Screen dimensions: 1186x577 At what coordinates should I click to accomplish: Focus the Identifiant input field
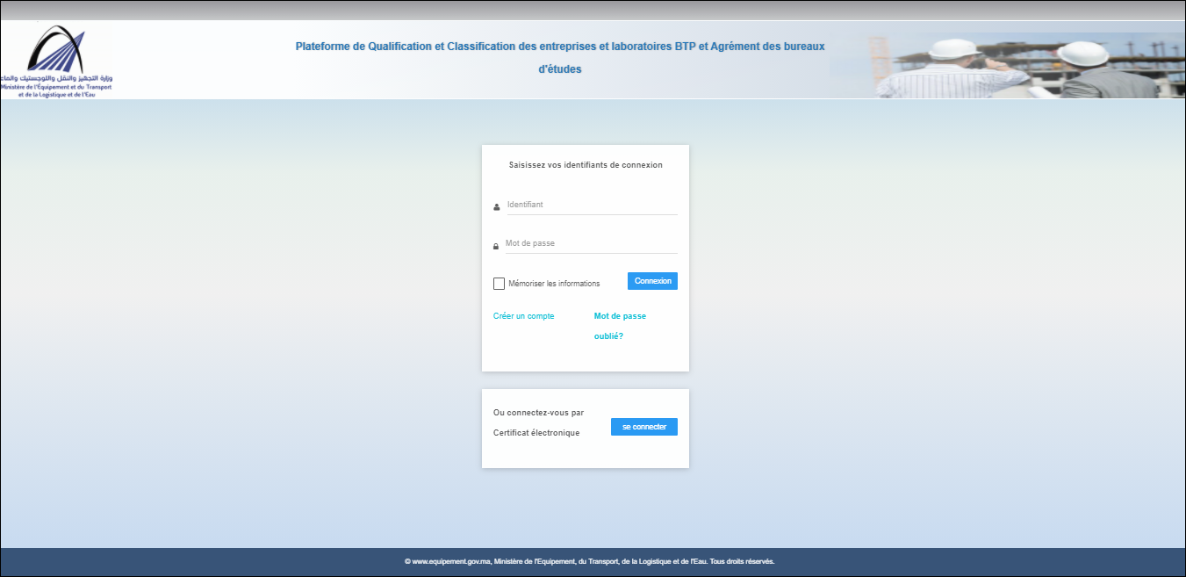click(592, 205)
